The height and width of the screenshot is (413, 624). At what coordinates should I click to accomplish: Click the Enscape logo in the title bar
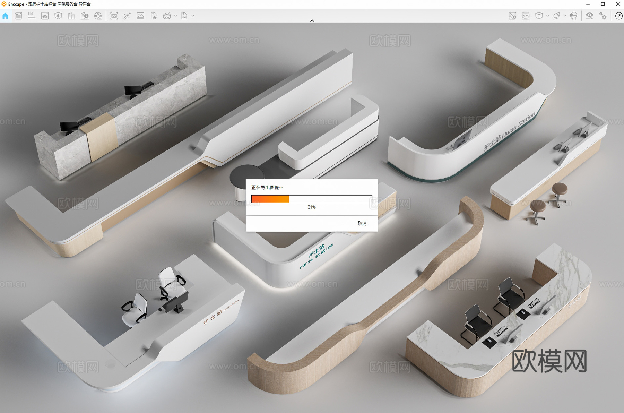4,4
